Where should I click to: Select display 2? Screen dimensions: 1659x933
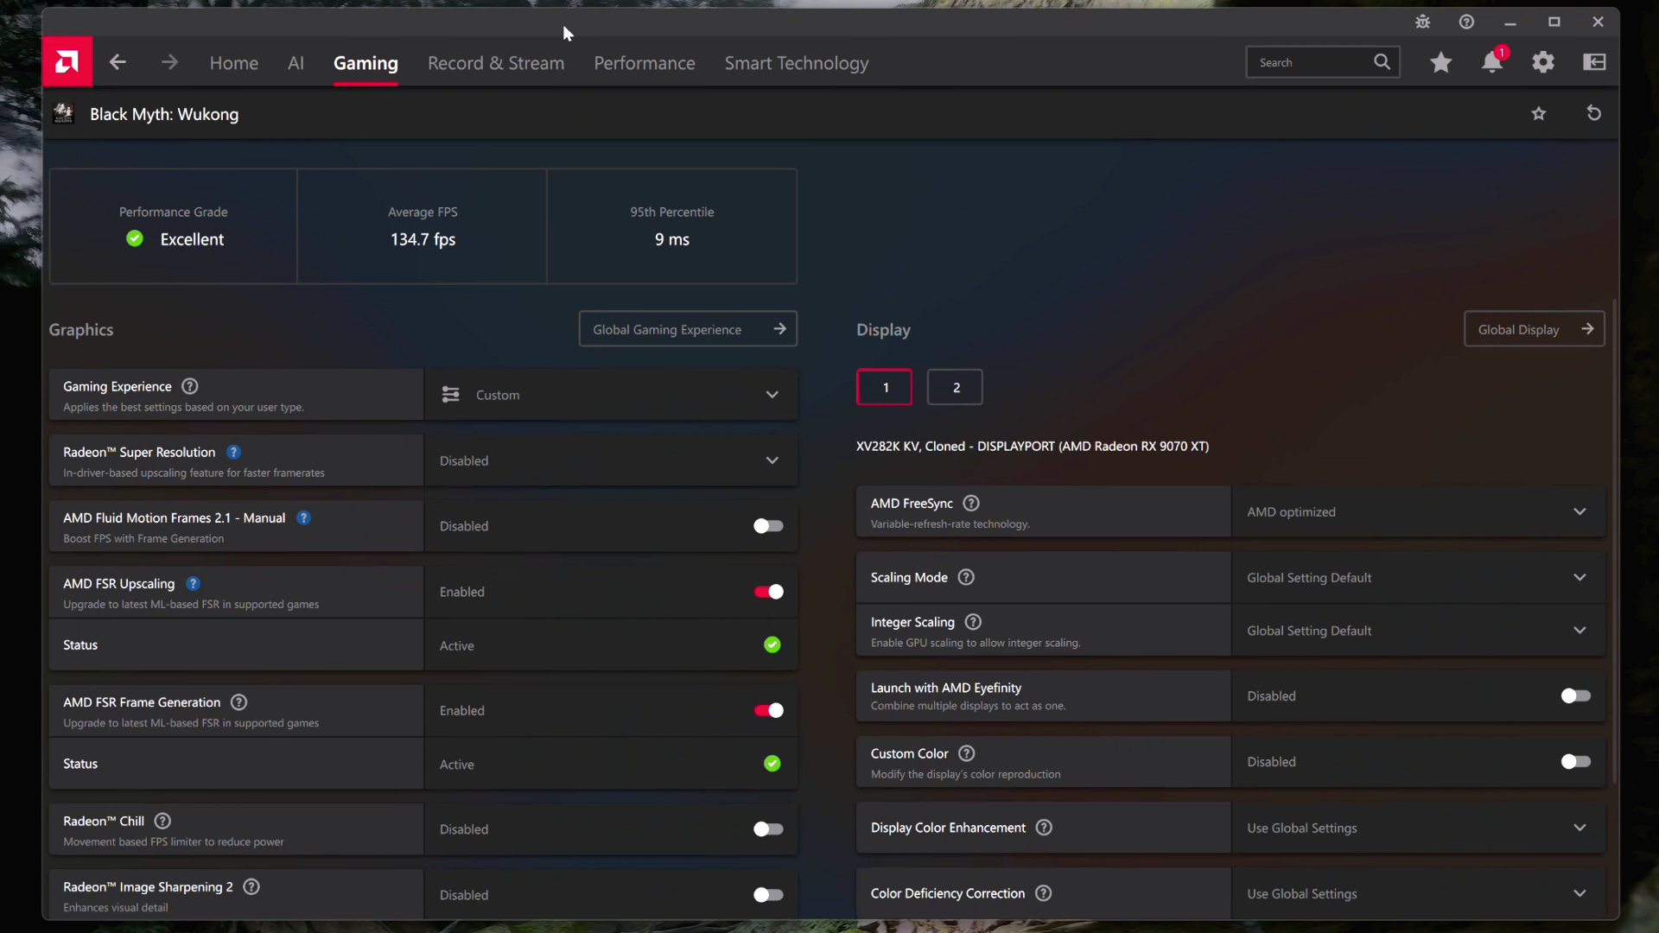[954, 386]
